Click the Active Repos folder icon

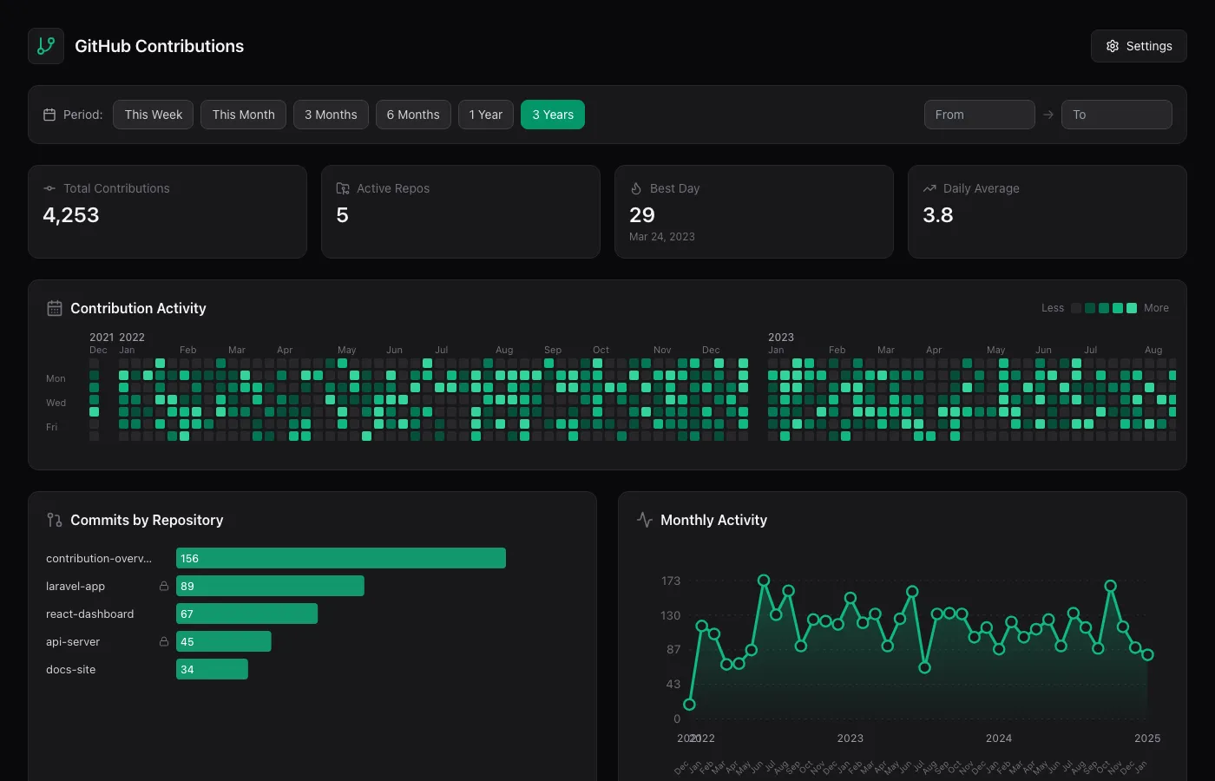(343, 188)
